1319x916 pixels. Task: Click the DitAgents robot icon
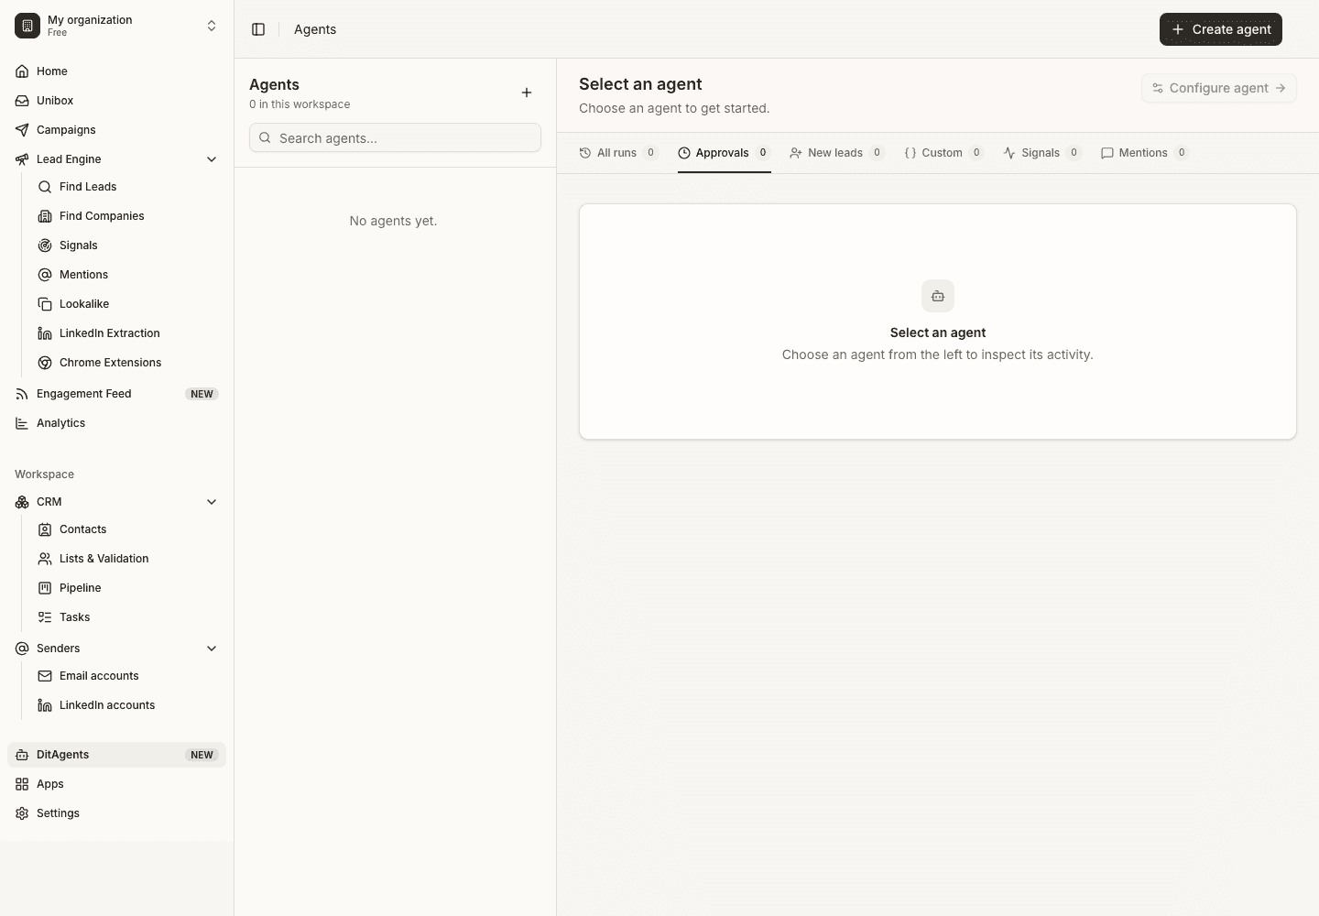22,755
